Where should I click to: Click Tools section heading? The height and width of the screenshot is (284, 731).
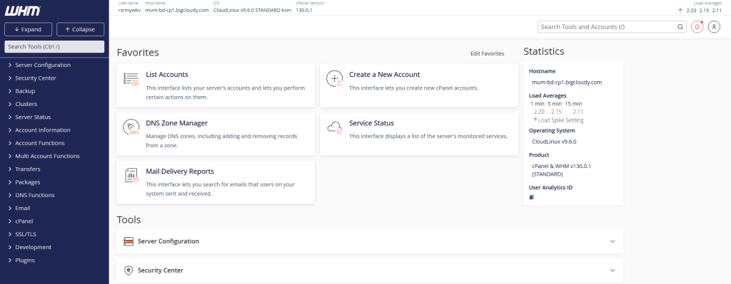tap(128, 219)
